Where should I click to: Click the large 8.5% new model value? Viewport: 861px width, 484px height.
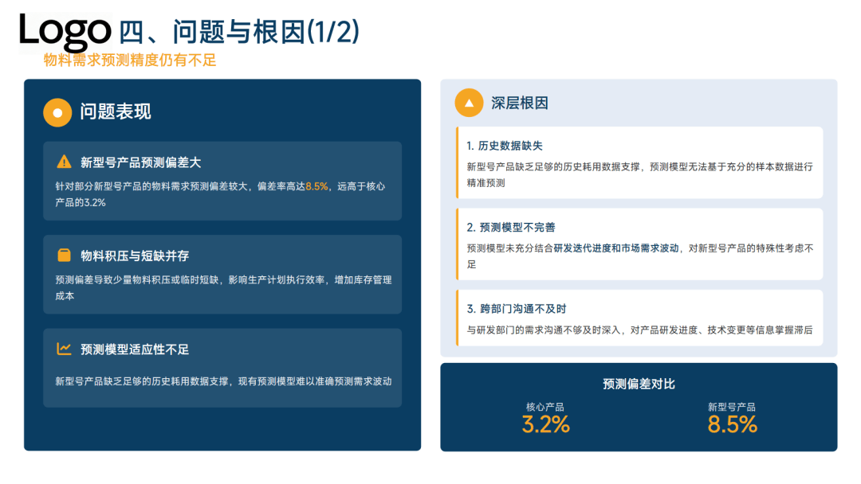[732, 425]
